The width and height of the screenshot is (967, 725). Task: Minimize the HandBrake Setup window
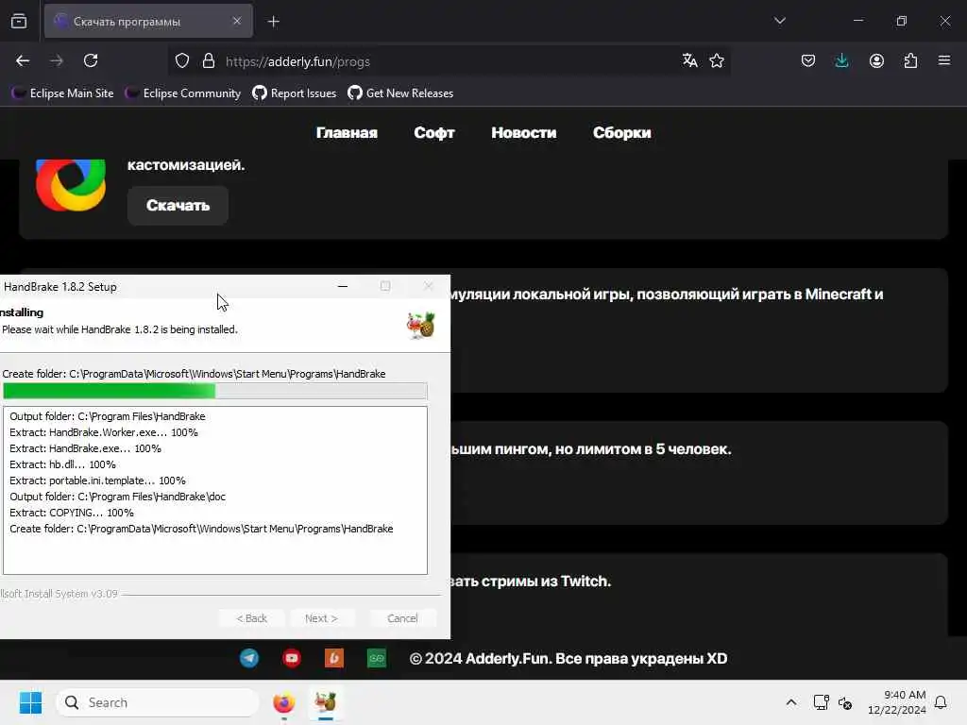pos(343,286)
